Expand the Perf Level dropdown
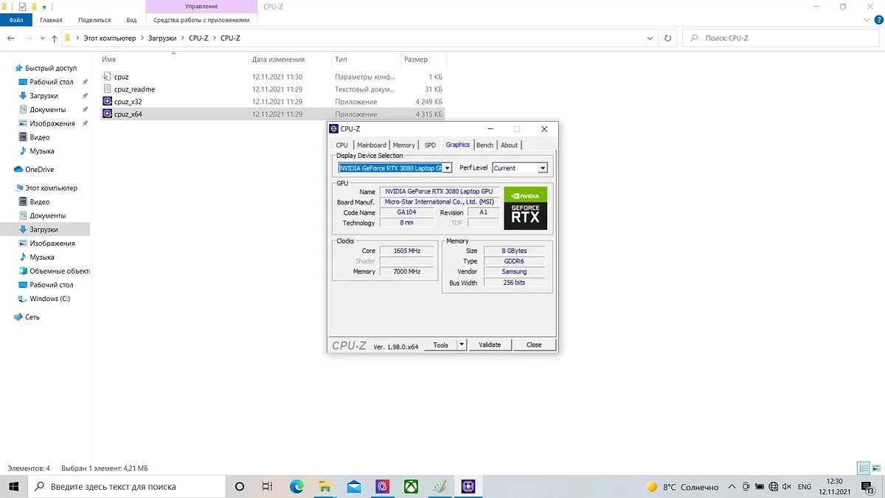Screen dimensions: 885x498 (543, 168)
